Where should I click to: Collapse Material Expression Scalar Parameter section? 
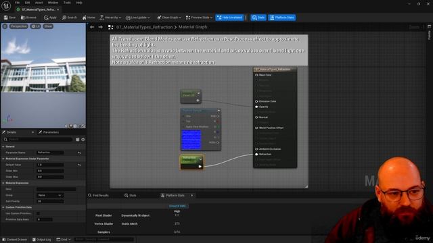point(3,159)
